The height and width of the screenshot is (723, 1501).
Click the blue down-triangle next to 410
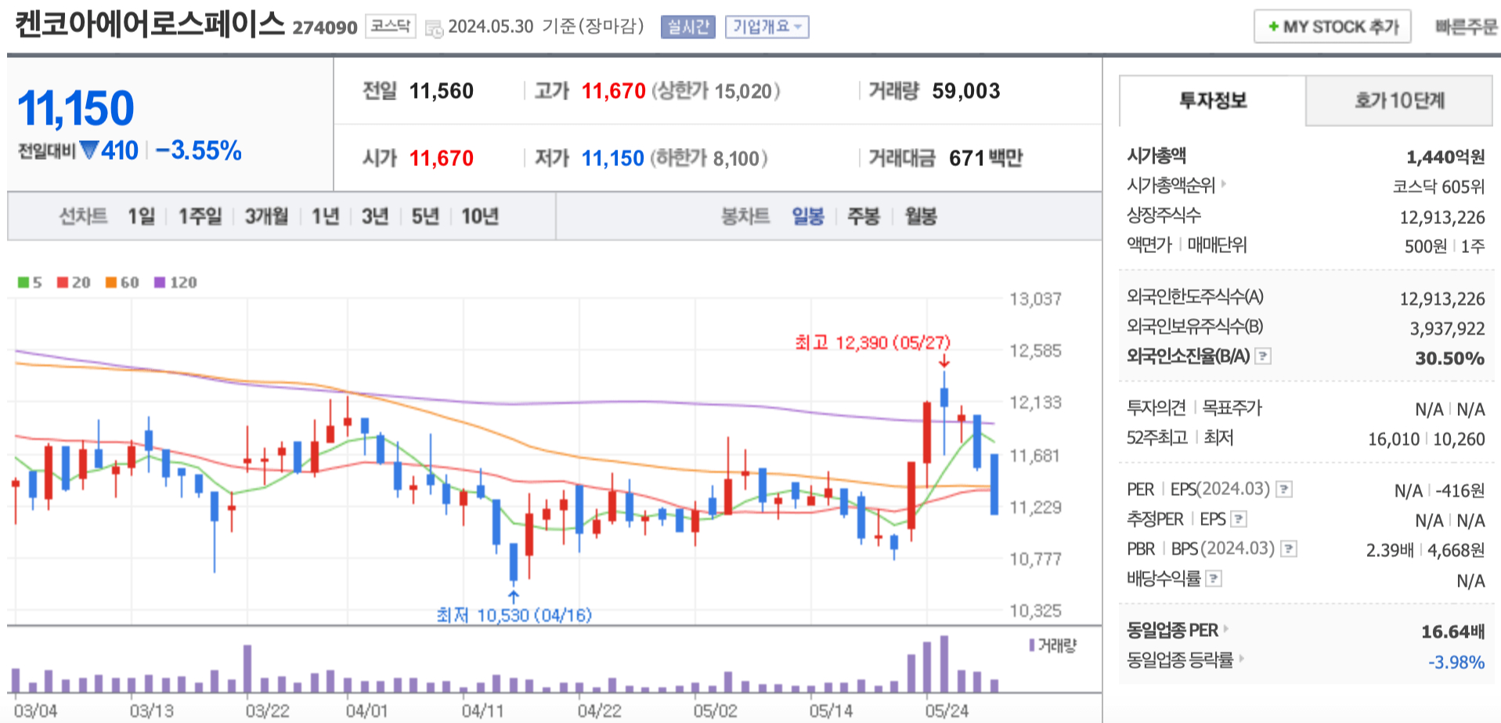89,149
